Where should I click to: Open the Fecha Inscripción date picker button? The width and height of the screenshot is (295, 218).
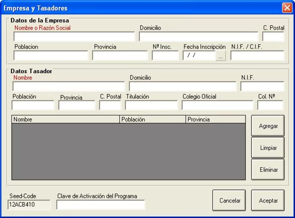[220, 56]
